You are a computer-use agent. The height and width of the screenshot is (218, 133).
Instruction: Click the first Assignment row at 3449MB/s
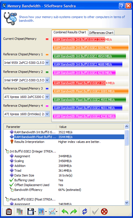64,156
